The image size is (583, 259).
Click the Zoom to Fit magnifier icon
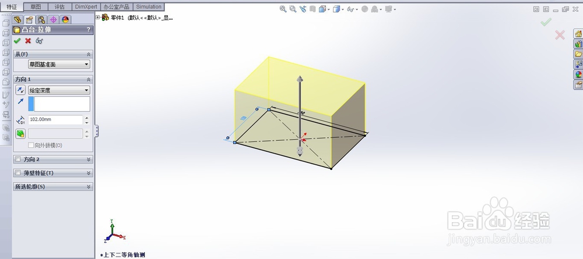pyautogui.click(x=283, y=9)
